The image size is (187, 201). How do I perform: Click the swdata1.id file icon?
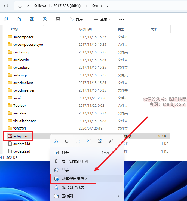pyautogui.click(x=10, y=144)
